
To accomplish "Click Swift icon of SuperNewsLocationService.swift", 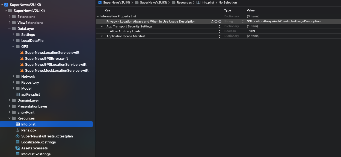I will pos(22,52).
